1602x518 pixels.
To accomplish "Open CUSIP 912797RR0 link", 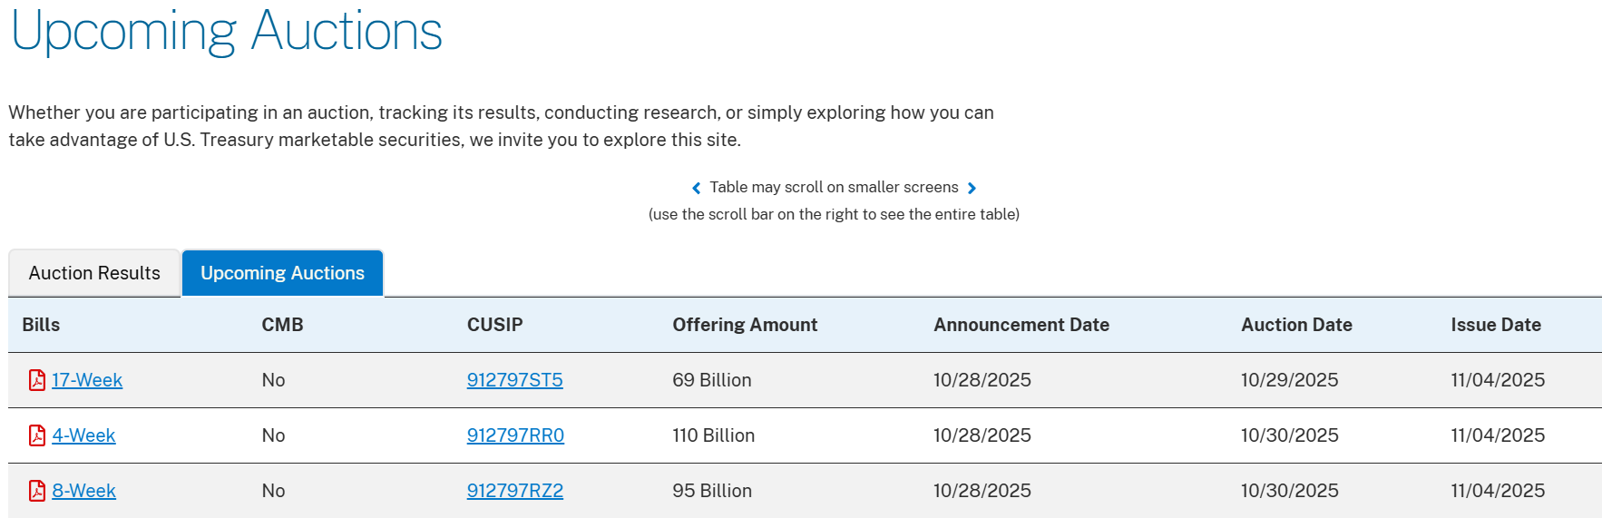I will [x=515, y=435].
